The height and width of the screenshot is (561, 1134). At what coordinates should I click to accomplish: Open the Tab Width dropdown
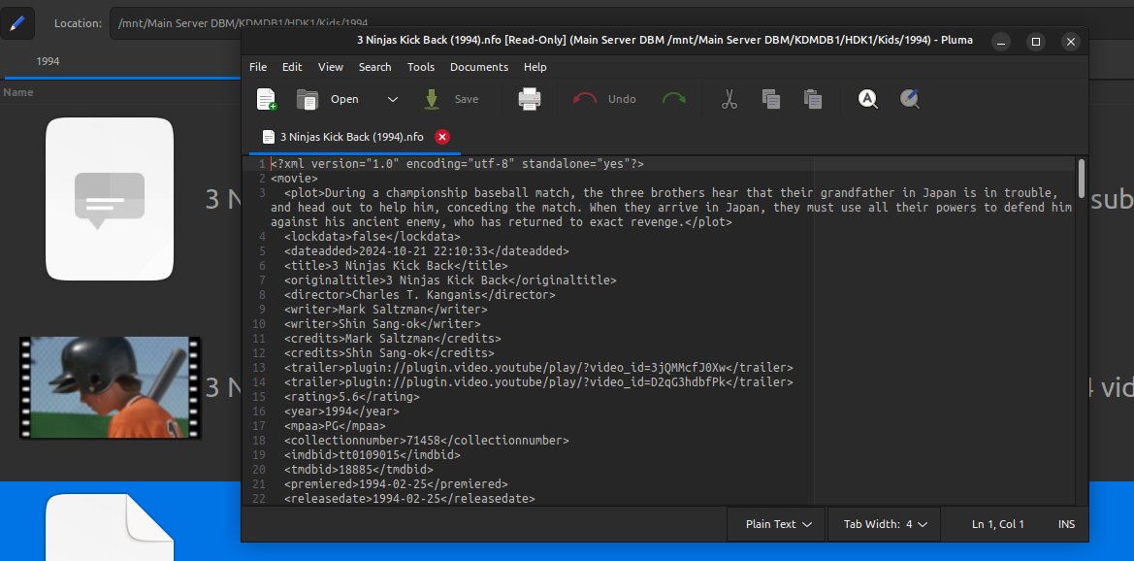pos(885,524)
